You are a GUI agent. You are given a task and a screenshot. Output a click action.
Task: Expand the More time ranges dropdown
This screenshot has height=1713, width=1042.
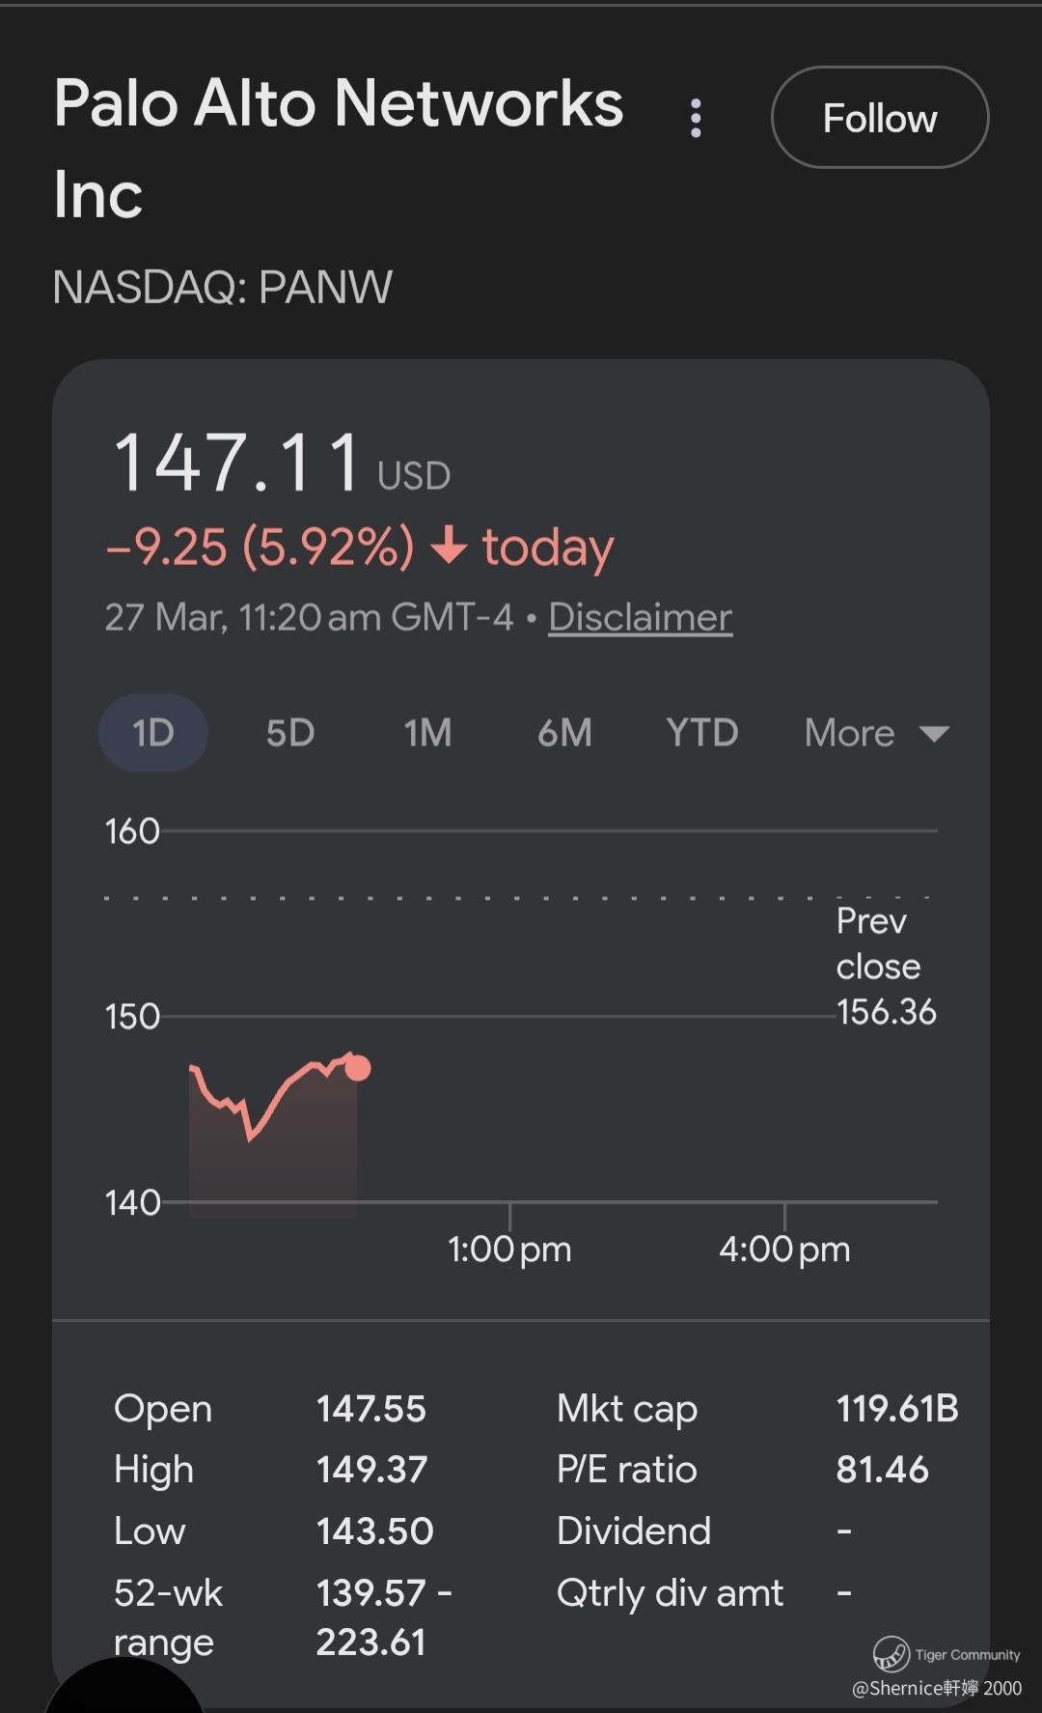(850, 733)
